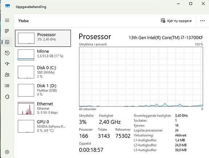Open Settings gear in sidebar
Image resolution: width=209 pixels, height=158 pixels.
[x=7, y=152]
